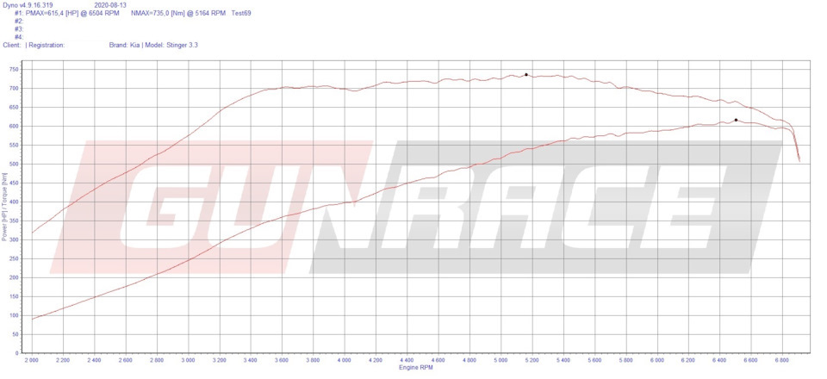The image size is (827, 379).
Task: Click the '3 600' RPM tick label
Action: pyautogui.click(x=282, y=359)
